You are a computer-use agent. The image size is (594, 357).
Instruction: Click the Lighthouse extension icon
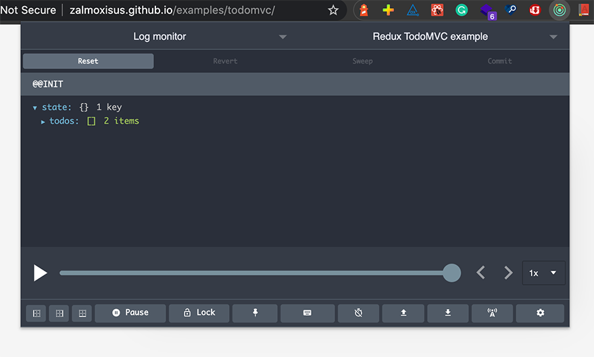click(x=364, y=10)
